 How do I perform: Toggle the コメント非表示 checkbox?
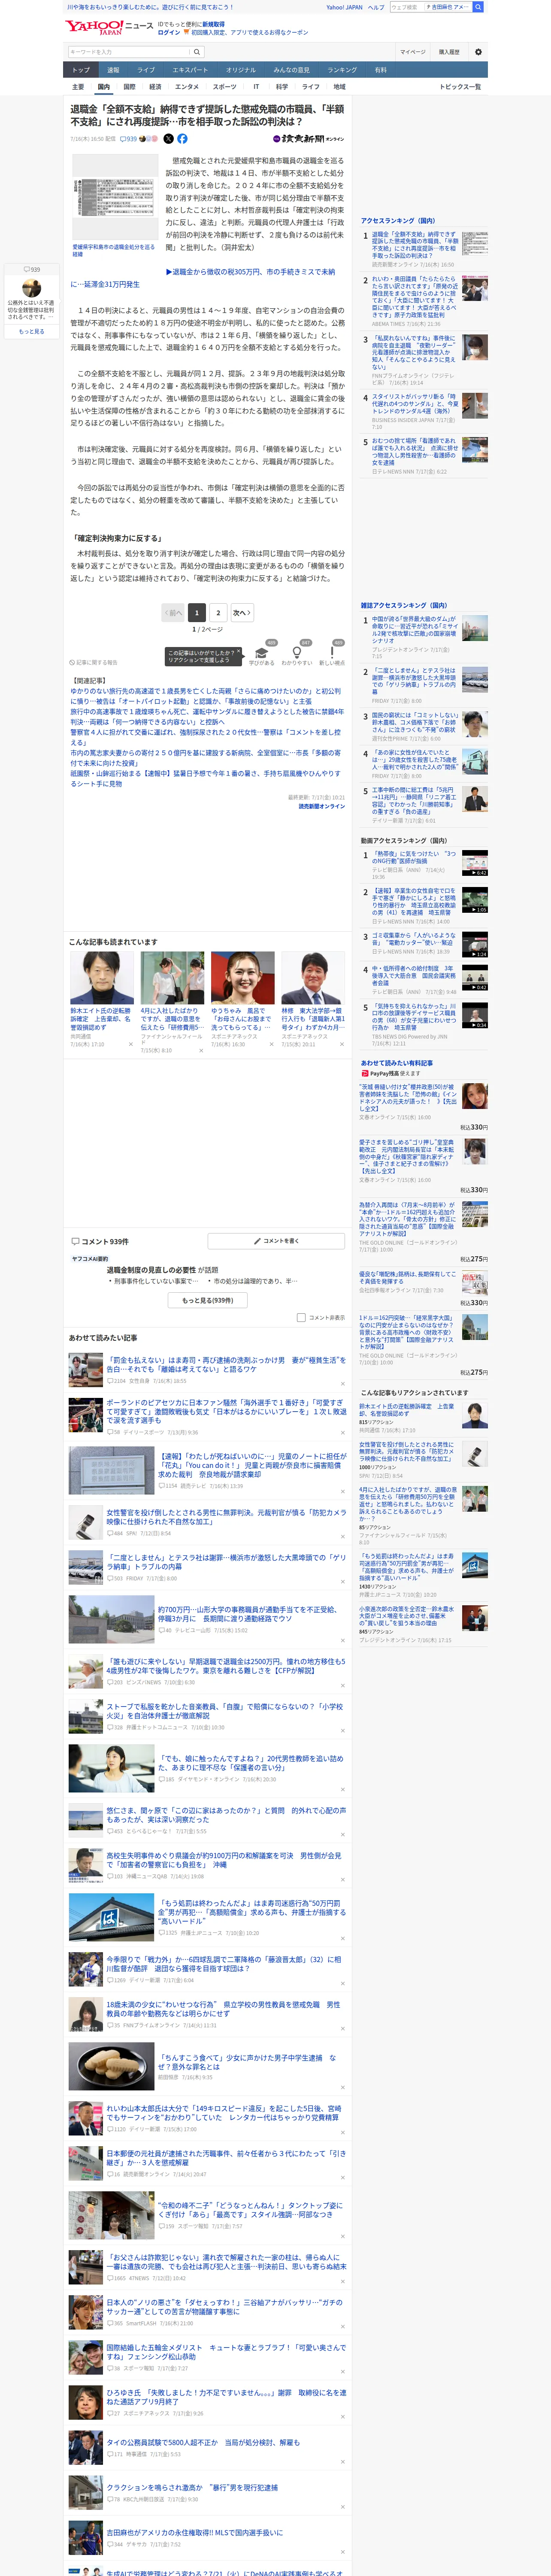point(301,1317)
